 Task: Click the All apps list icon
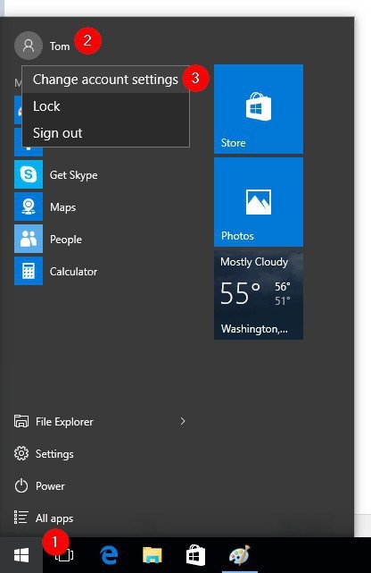pos(21,518)
